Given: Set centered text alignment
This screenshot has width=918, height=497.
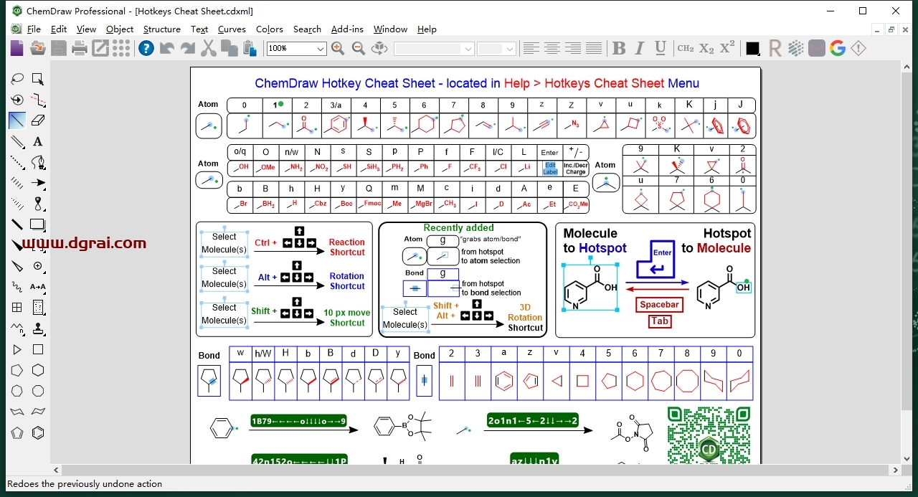Looking at the screenshot, I should [552, 48].
